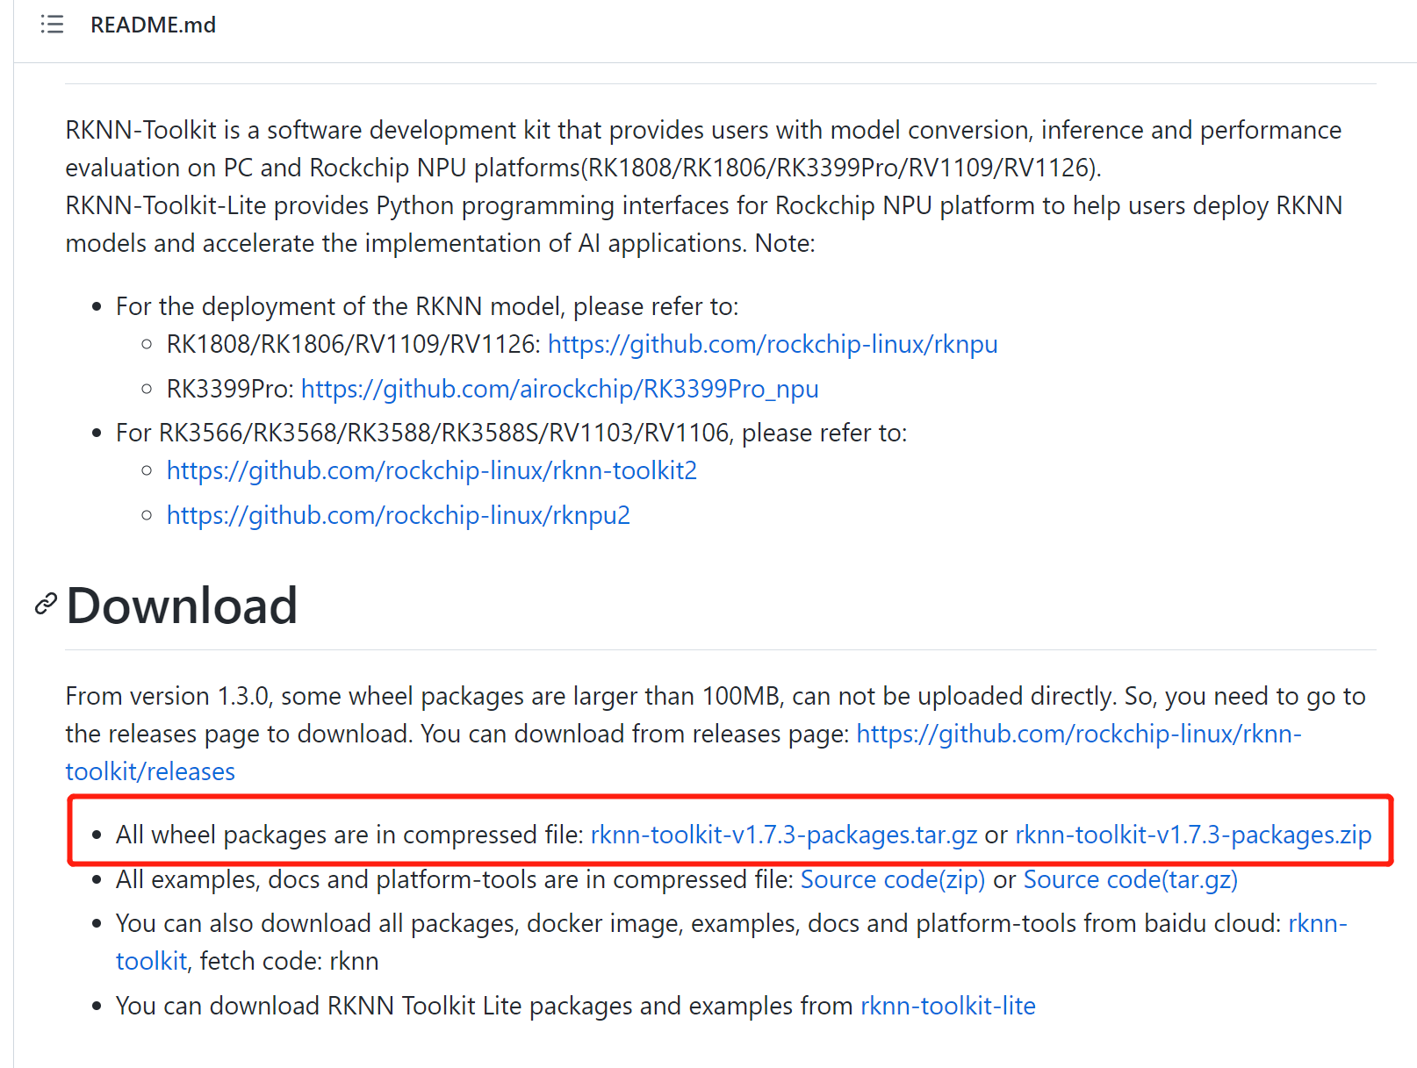Open the RK3399Pro_npu repository link
This screenshot has height=1068, width=1417.
(559, 389)
